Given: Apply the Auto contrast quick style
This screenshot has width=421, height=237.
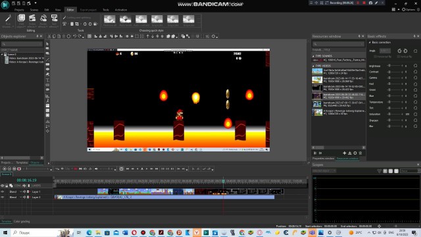Looking at the screenshot, I should tap(141, 21).
